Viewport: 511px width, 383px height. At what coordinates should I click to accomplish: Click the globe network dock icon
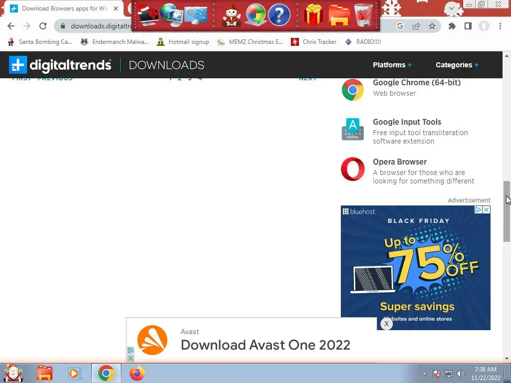tap(172, 15)
